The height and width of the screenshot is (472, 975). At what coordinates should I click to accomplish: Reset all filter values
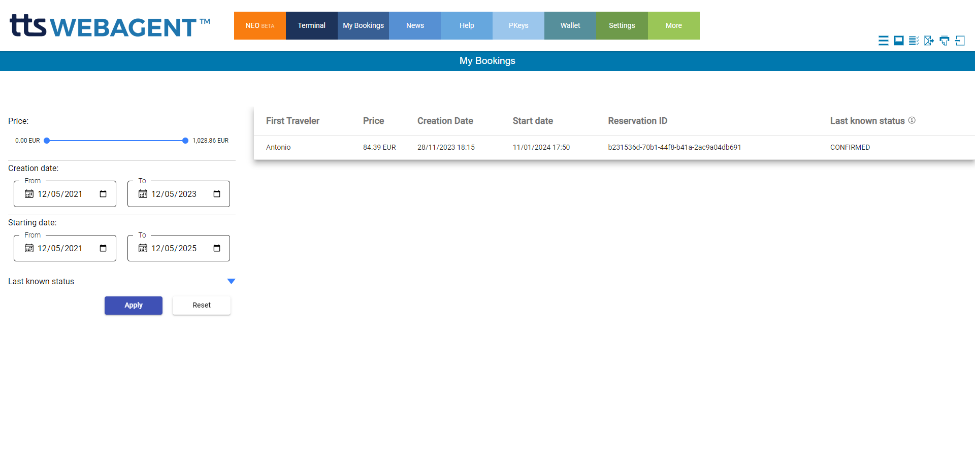click(201, 305)
